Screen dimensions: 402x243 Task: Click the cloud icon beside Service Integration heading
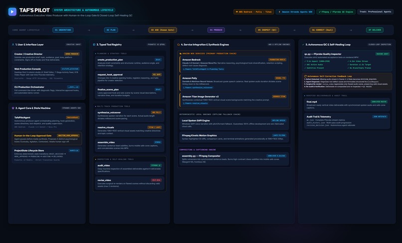179,44
